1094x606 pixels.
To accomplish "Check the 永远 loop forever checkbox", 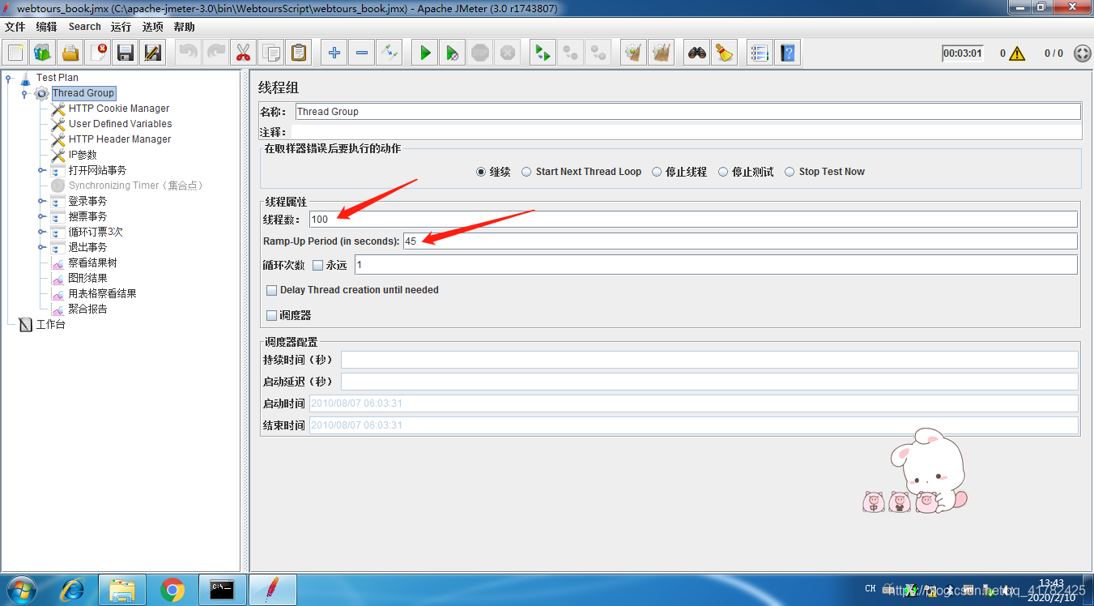I will click(317, 265).
